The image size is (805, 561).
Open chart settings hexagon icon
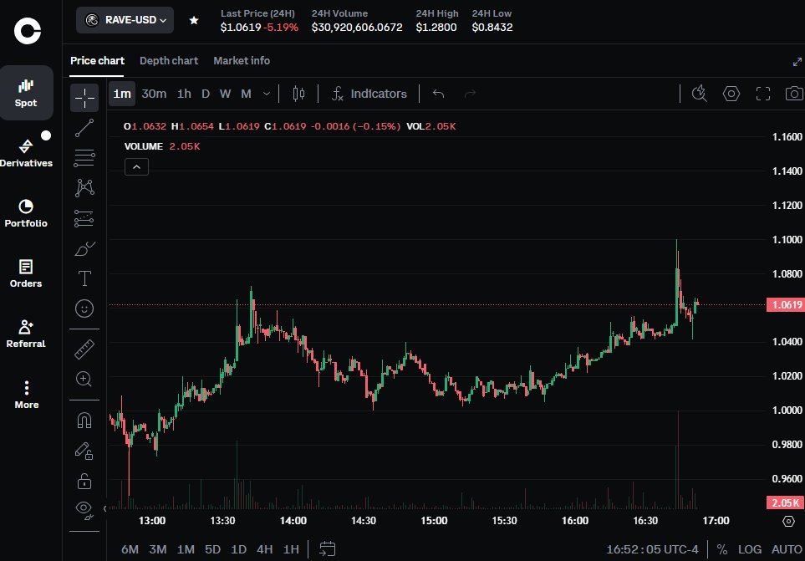pyautogui.click(x=731, y=94)
